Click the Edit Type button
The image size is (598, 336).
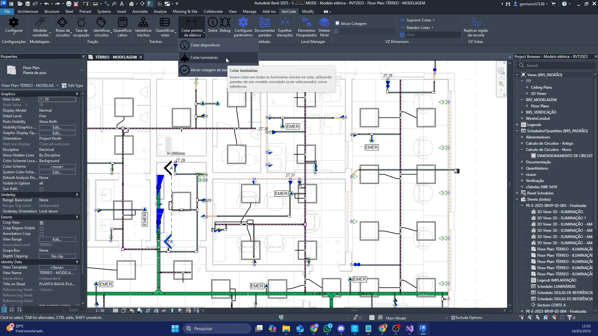(72, 85)
